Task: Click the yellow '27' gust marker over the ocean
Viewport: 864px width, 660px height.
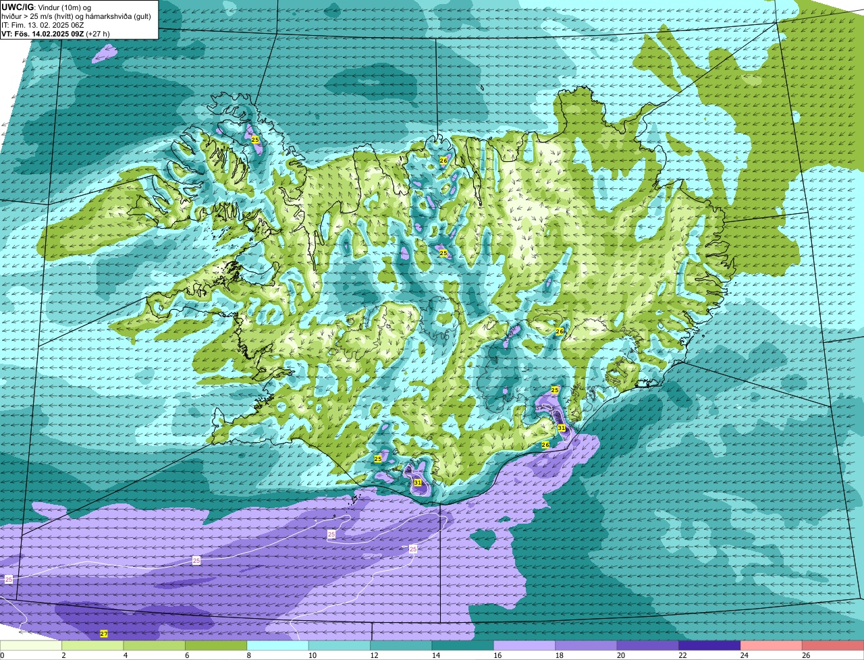Action: pos(103,634)
